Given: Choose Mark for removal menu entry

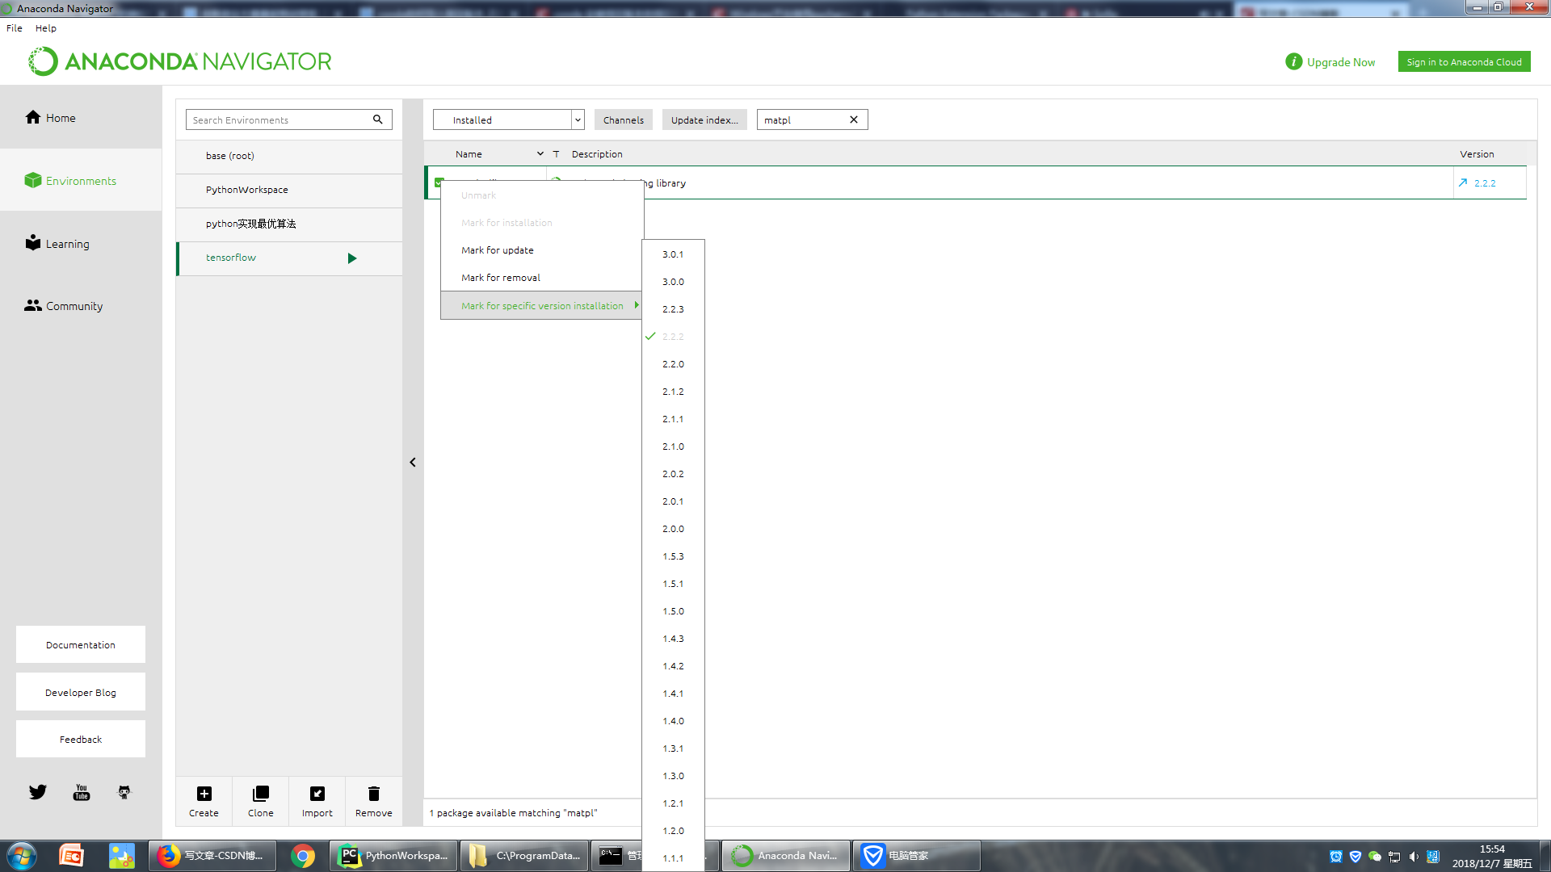Looking at the screenshot, I should pyautogui.click(x=501, y=278).
